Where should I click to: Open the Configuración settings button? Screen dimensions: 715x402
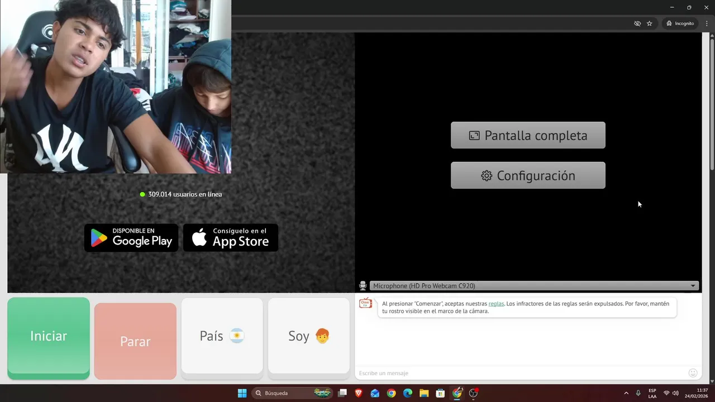(x=528, y=175)
